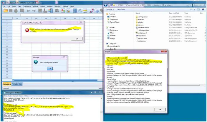This screenshot has width=207, height=122.
Task: Click the Find binoculars icon
Action: click(57, 11)
